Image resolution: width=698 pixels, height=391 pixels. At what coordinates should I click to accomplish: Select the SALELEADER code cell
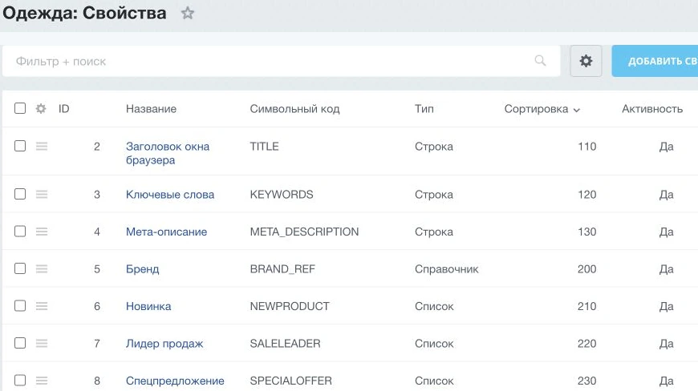(285, 344)
